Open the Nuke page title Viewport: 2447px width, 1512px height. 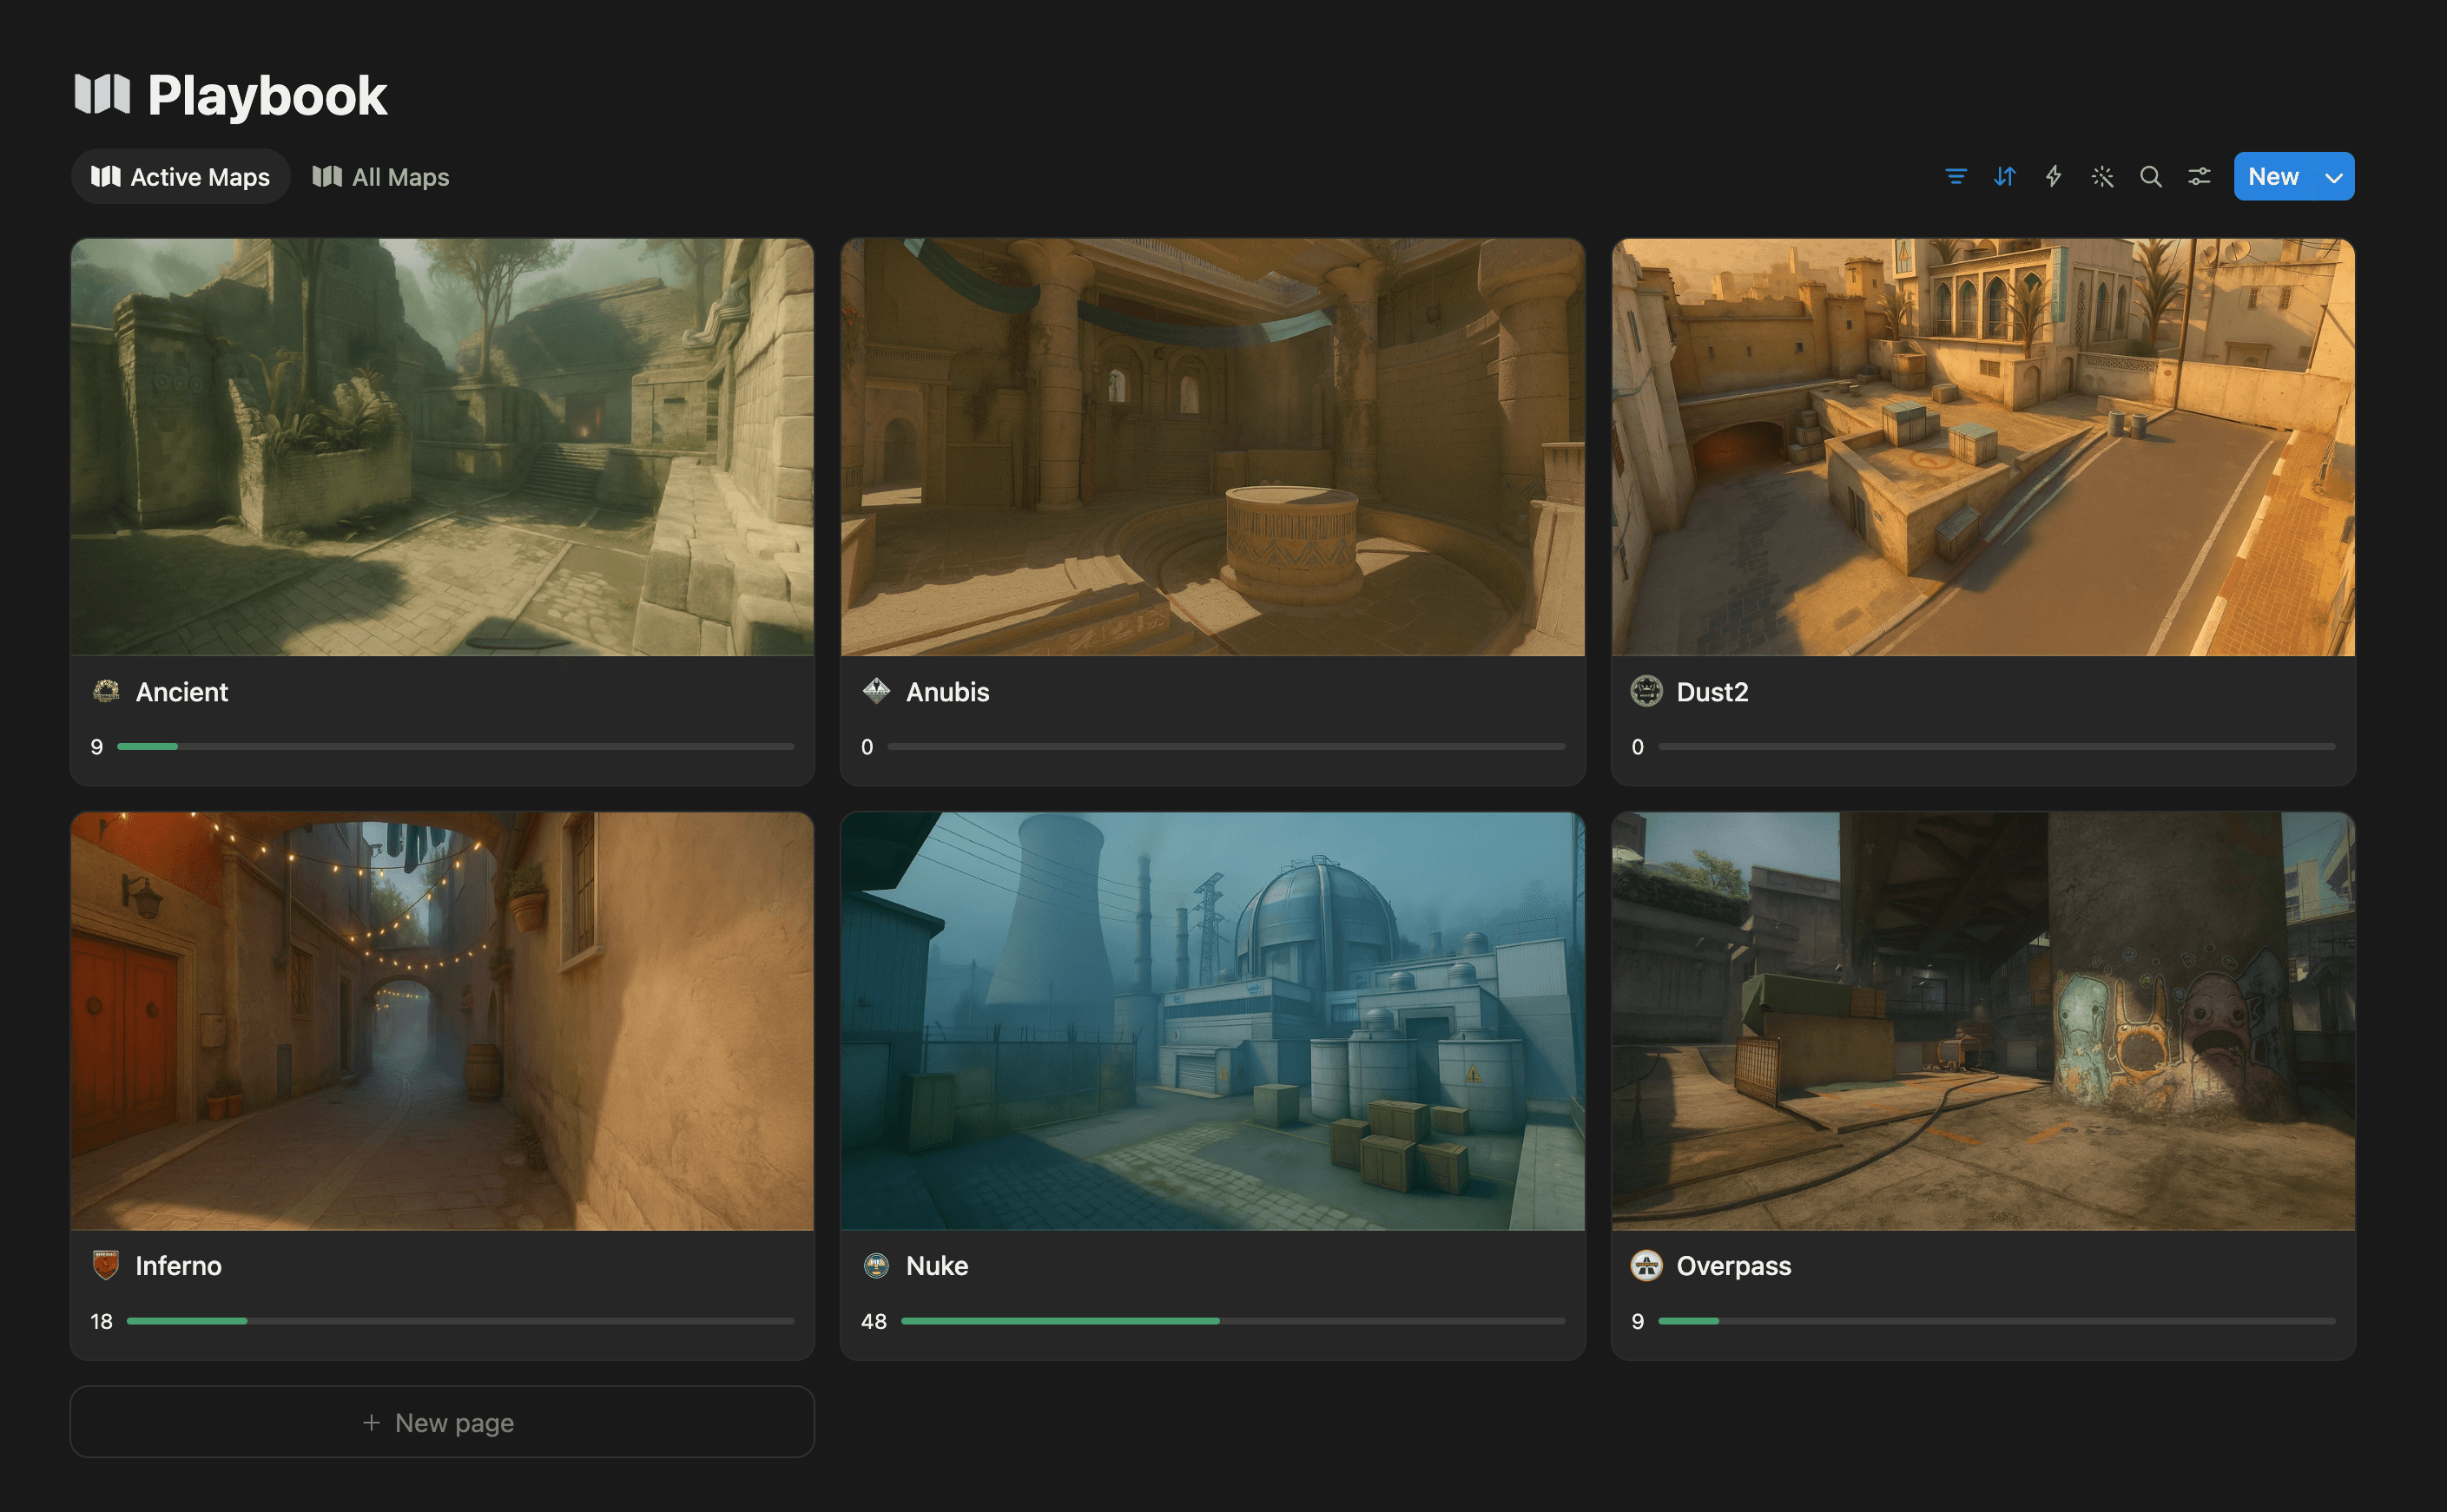[x=936, y=1266]
